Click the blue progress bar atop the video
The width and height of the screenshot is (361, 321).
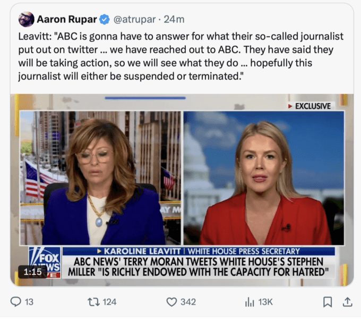tap(145, 98)
